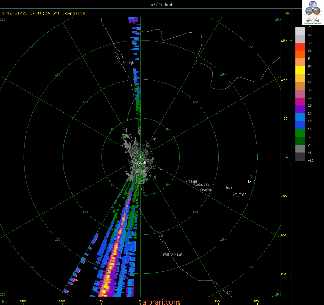Screen dimensions: 324x305
Task: Click the royal blue 10–15 dBZ swatch
Action: click(300, 125)
